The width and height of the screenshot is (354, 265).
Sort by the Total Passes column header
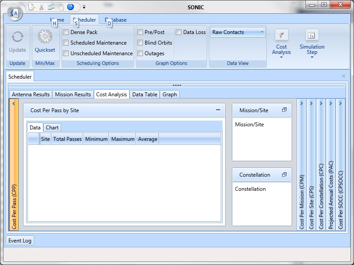click(67, 139)
